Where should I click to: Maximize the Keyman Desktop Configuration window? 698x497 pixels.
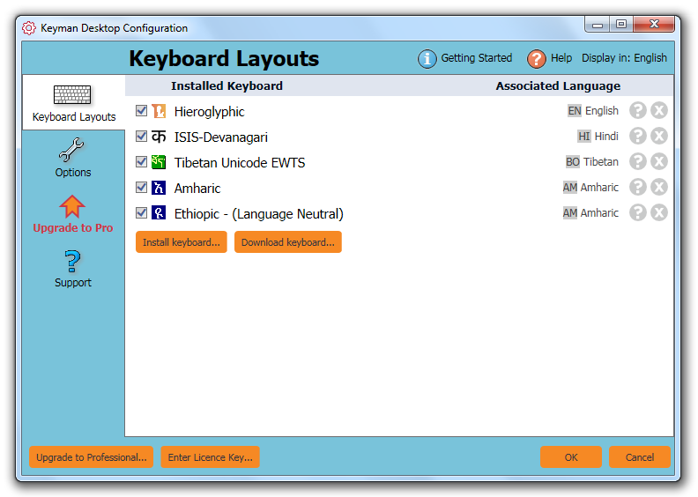[x=621, y=25]
